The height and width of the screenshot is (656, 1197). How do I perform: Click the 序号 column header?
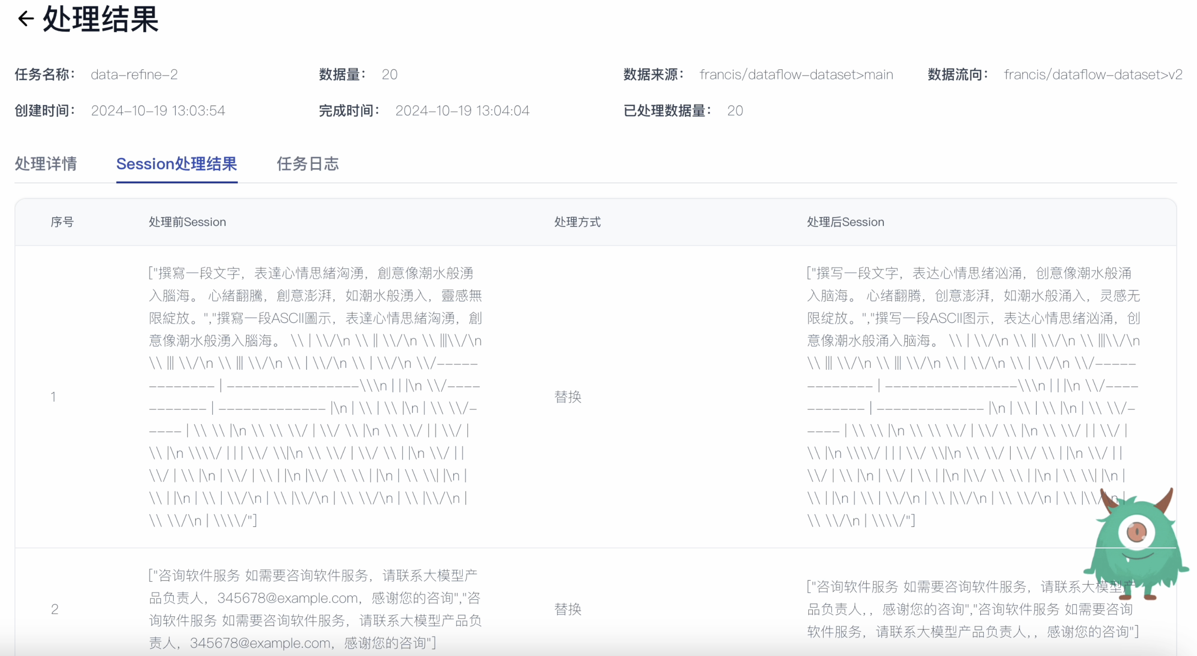tap(62, 222)
